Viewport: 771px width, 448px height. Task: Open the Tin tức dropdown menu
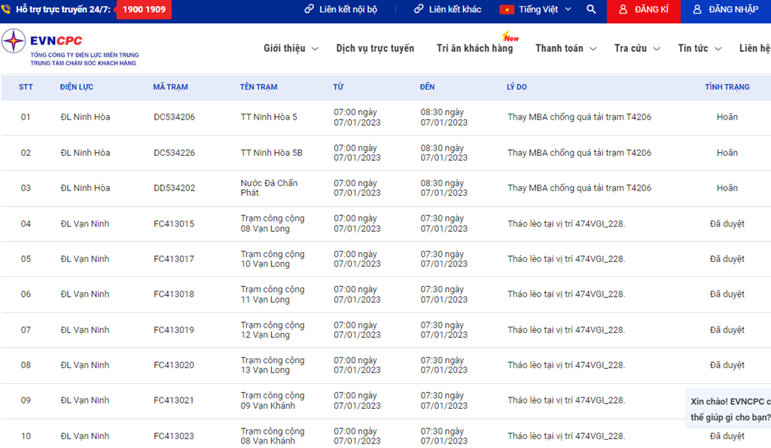pyautogui.click(x=699, y=48)
